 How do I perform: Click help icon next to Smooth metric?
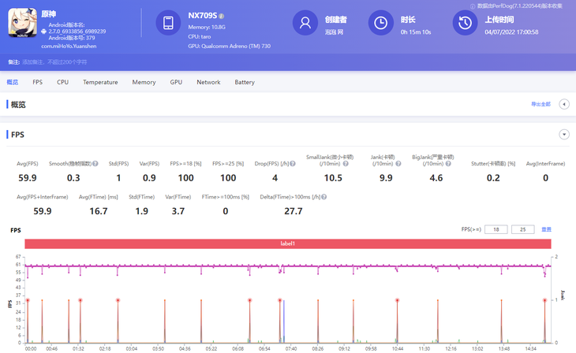(x=95, y=164)
